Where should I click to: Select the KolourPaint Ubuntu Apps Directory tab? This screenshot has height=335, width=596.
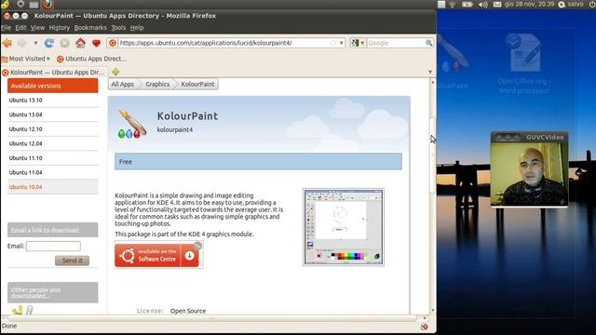point(54,72)
